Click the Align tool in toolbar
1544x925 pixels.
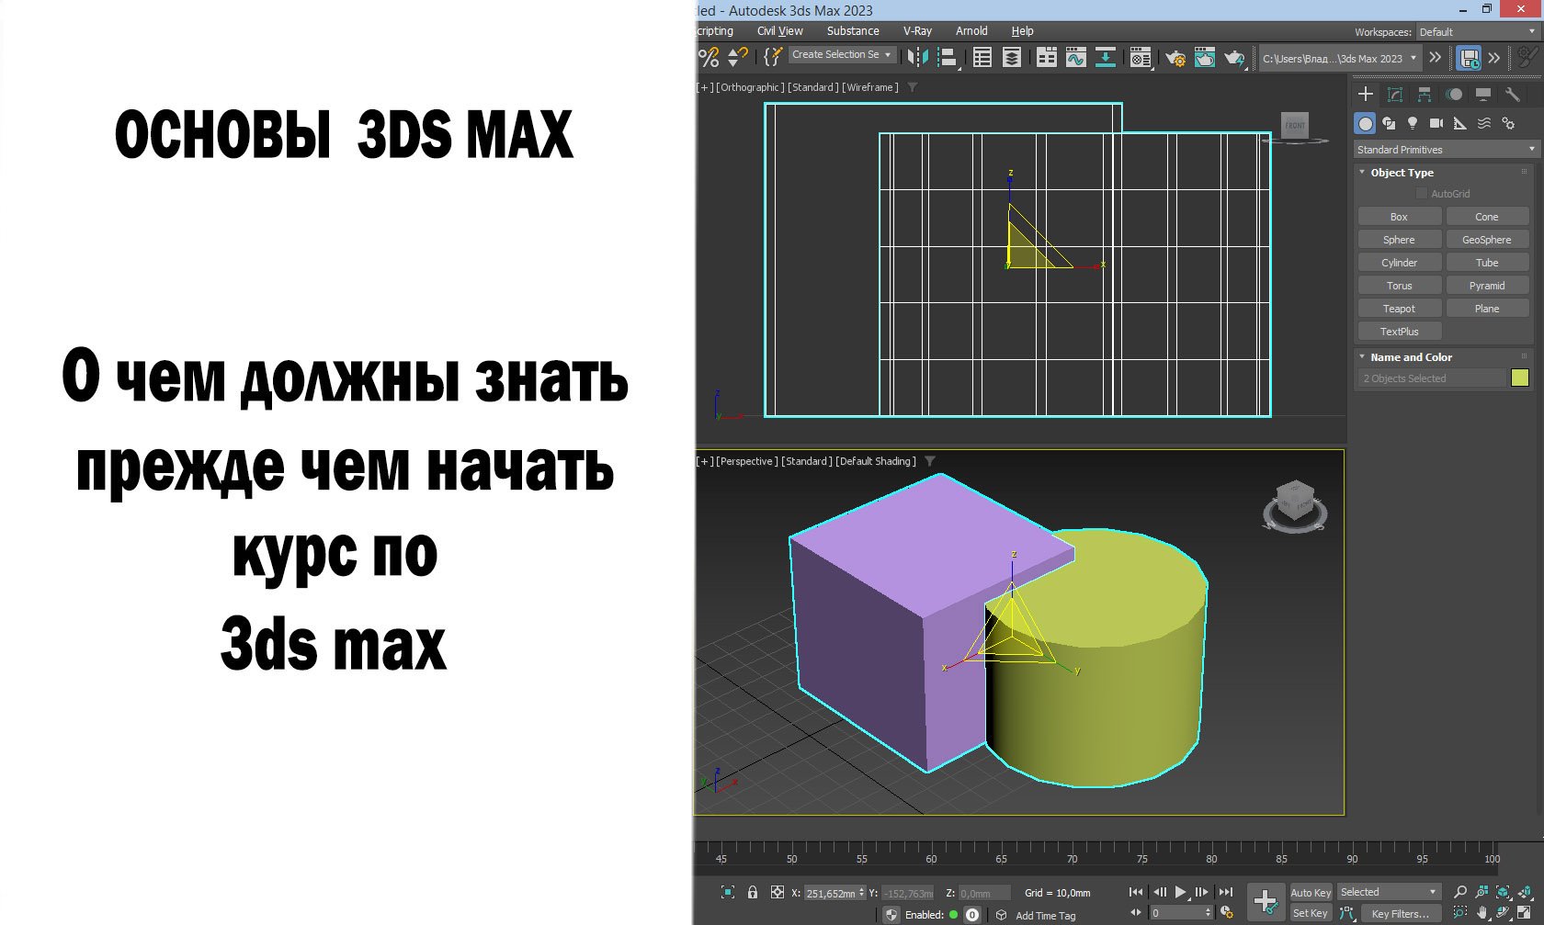[x=947, y=58]
